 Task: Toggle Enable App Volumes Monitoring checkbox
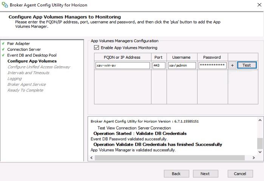click(x=96, y=48)
